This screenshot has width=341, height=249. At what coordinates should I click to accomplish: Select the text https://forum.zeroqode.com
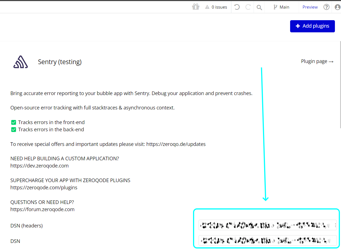pos(43,209)
